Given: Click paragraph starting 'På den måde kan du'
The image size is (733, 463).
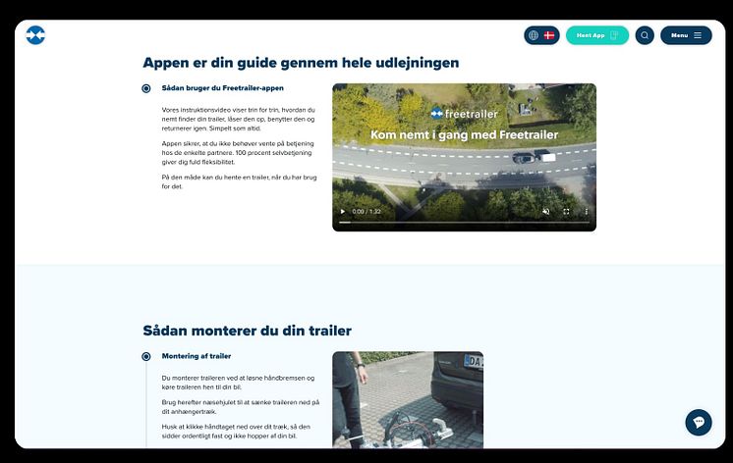Looking at the screenshot, I should [x=239, y=181].
